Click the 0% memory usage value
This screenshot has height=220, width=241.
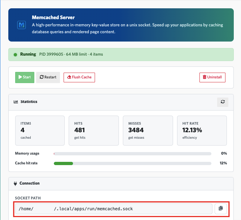224,153
